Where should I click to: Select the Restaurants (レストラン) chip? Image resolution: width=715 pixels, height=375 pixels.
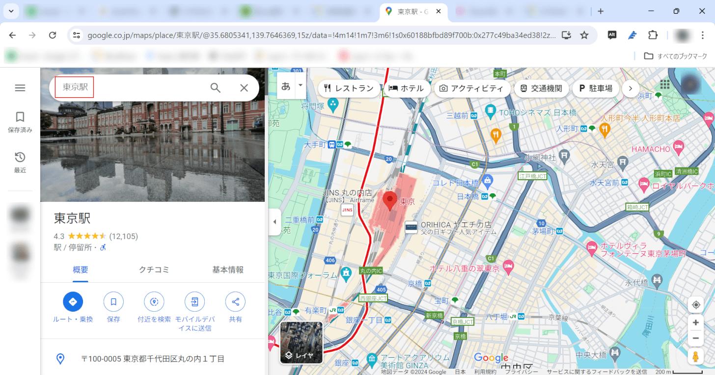pos(349,88)
